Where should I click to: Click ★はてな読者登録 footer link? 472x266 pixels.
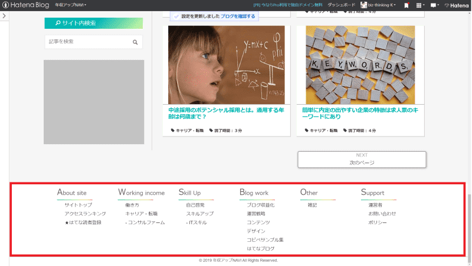83,222
